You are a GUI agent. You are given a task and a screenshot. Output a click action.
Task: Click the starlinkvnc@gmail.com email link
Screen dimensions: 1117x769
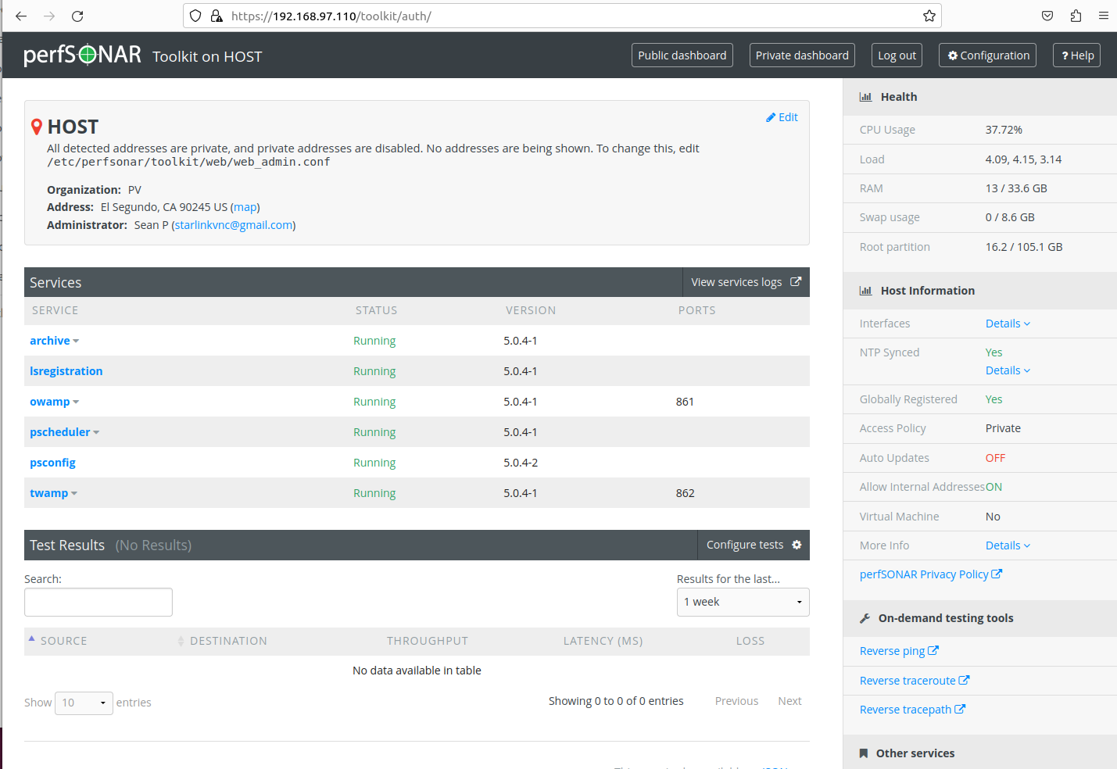234,225
